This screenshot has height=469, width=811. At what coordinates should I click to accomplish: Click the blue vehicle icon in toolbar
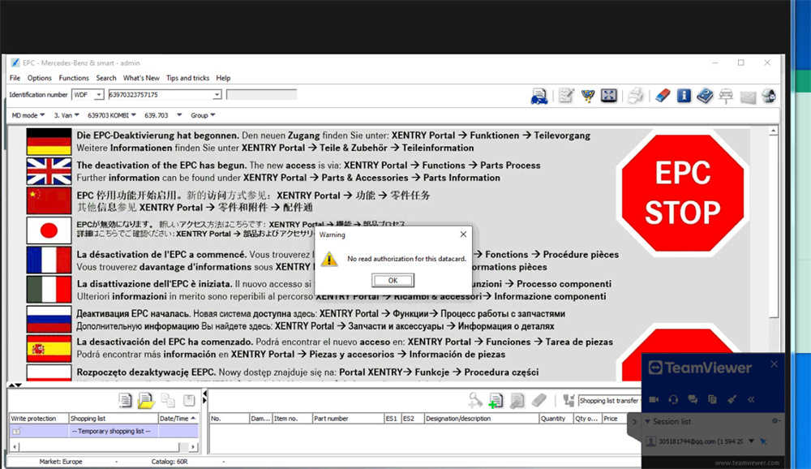coord(539,97)
